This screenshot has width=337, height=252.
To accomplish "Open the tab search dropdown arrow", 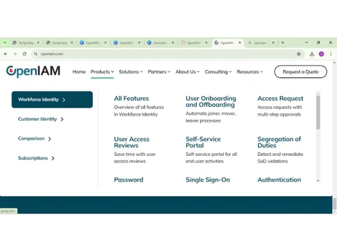I will [5, 42].
